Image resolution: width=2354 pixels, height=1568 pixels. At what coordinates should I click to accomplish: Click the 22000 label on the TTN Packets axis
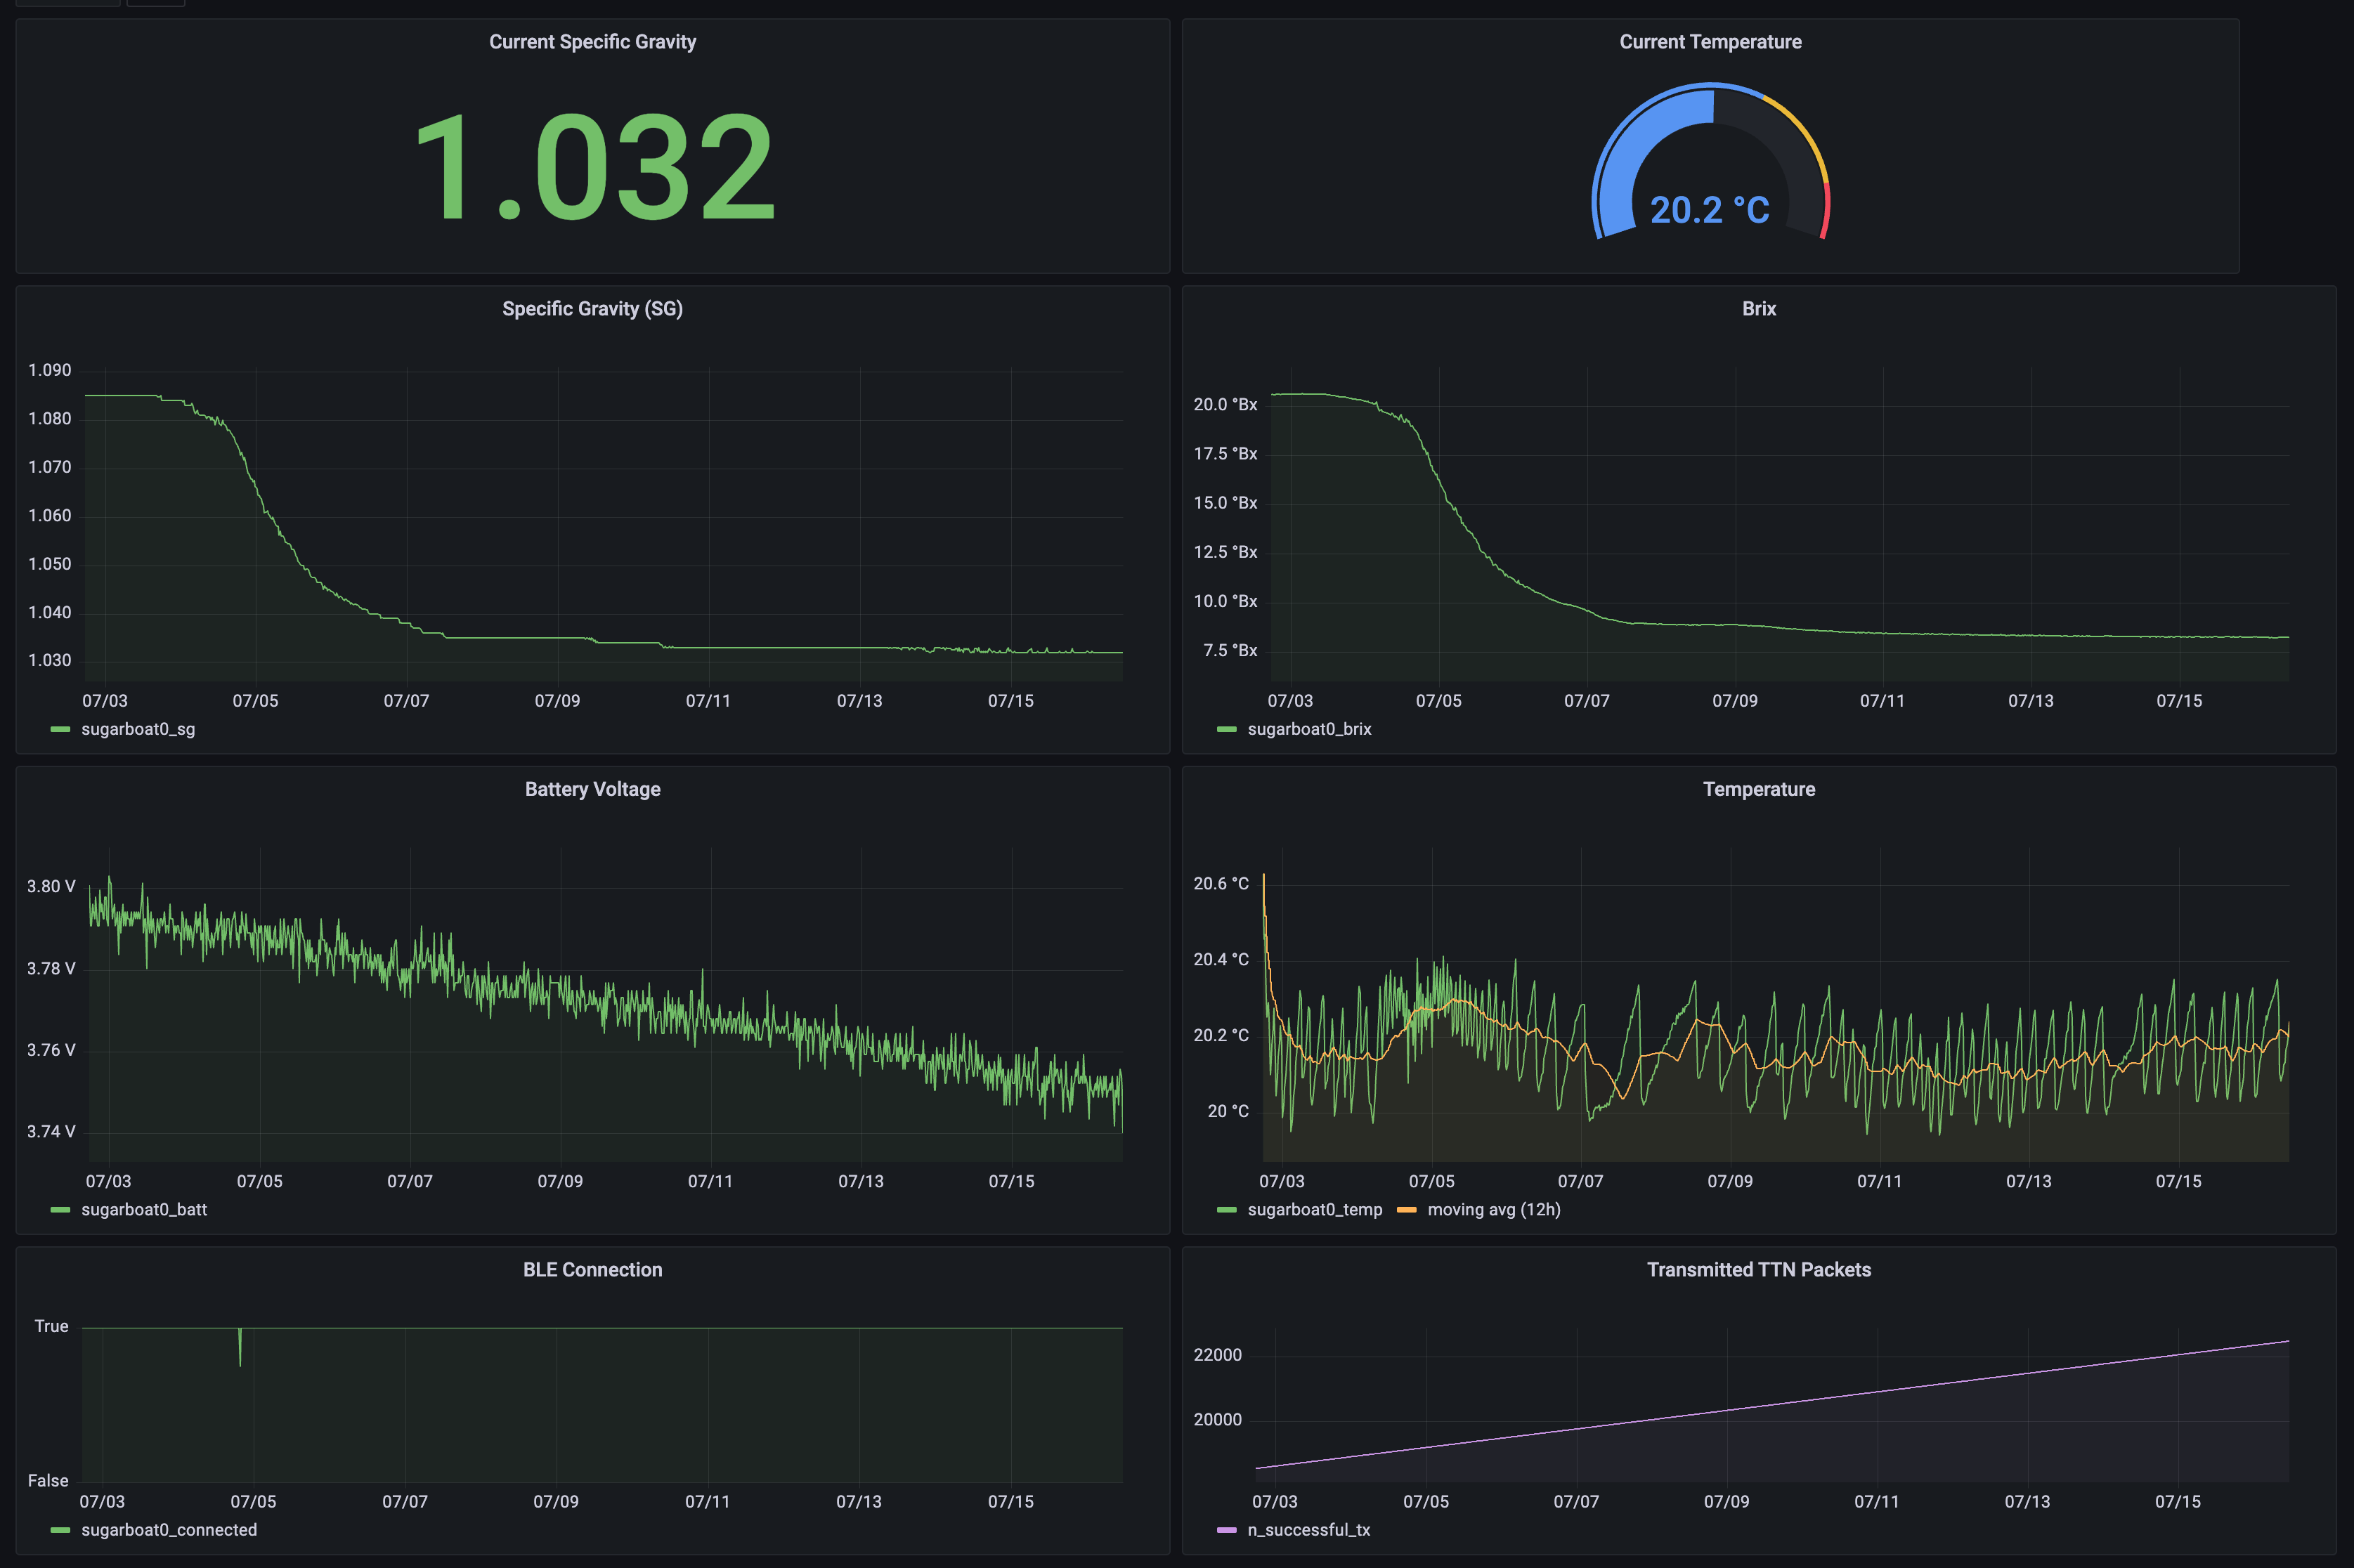pos(1217,1355)
